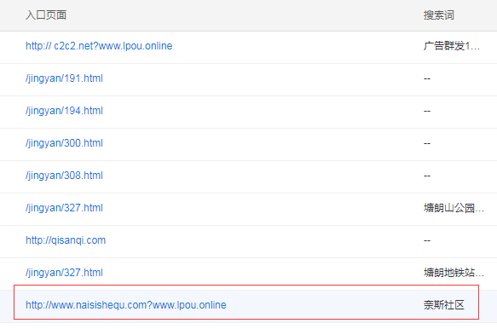
Task: Open the /jingyan/308.html link
Action: 64,176
